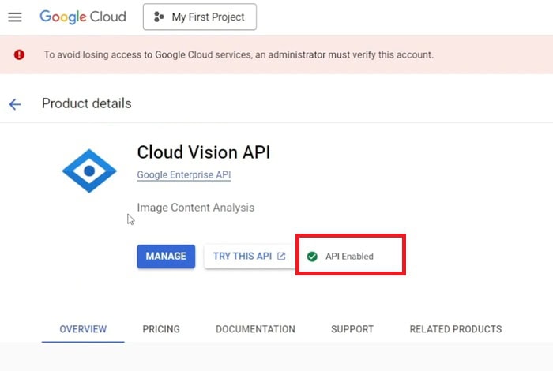Click the Cloud Vision API title
Viewport: 553px width, 371px height.
204,152
